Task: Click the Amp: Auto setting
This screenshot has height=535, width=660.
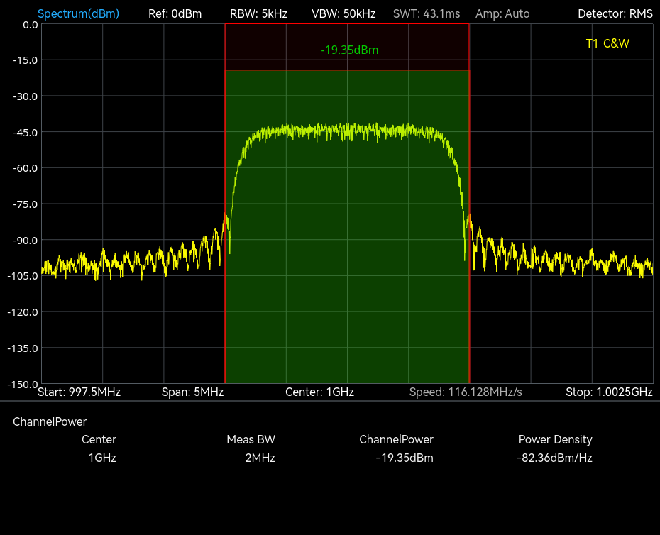Action: [x=502, y=14]
